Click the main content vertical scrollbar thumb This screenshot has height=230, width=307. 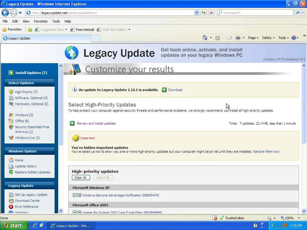click(x=304, y=106)
